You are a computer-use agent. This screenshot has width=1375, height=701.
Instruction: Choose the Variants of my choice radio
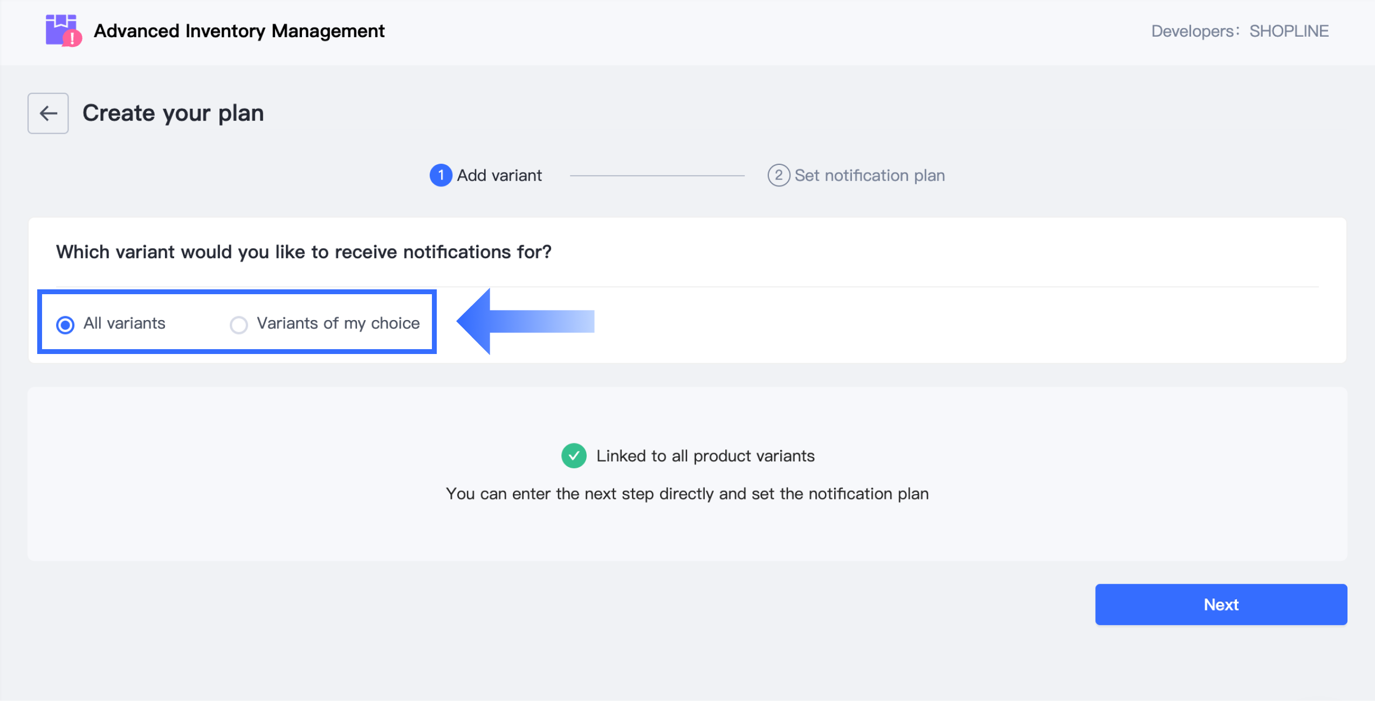(x=239, y=325)
